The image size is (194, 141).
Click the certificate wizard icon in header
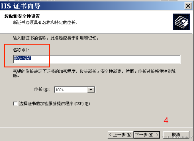point(181,22)
